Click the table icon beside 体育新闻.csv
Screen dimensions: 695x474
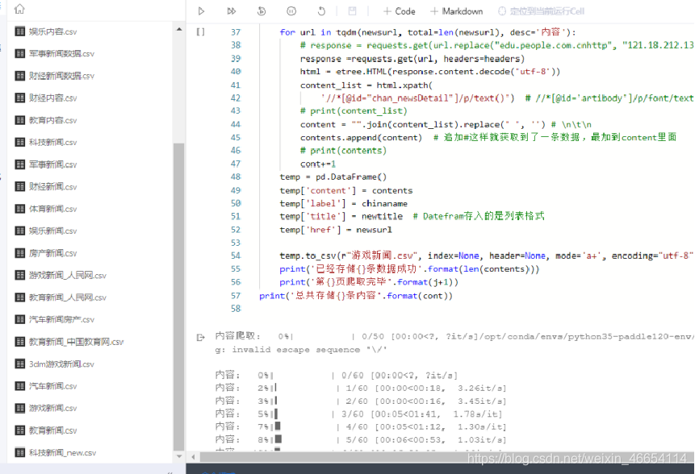tap(20, 209)
